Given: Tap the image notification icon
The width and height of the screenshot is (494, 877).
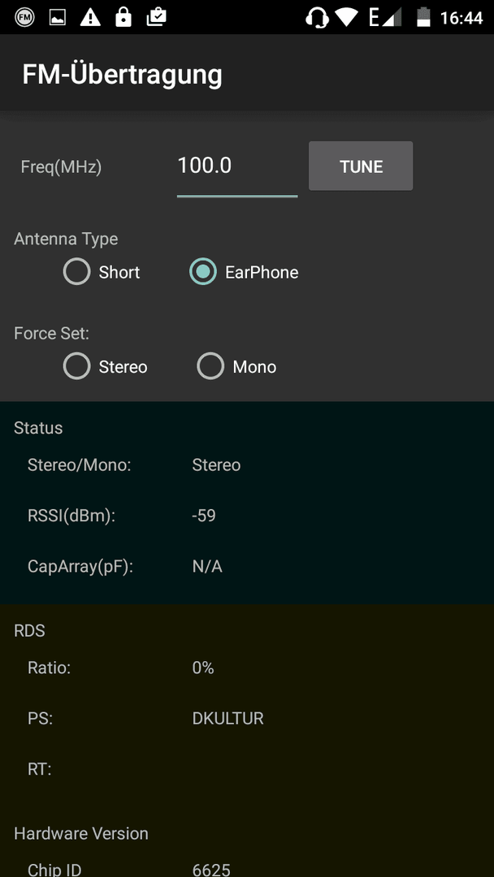Looking at the screenshot, I should (x=58, y=18).
